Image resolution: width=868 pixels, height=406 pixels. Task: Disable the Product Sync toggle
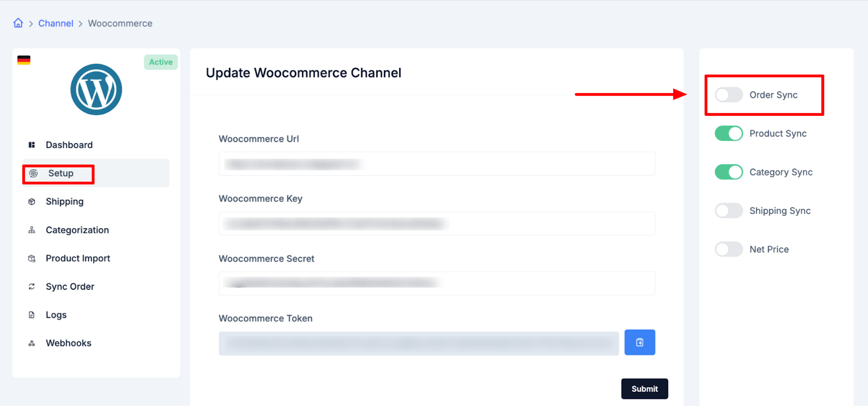tap(729, 133)
